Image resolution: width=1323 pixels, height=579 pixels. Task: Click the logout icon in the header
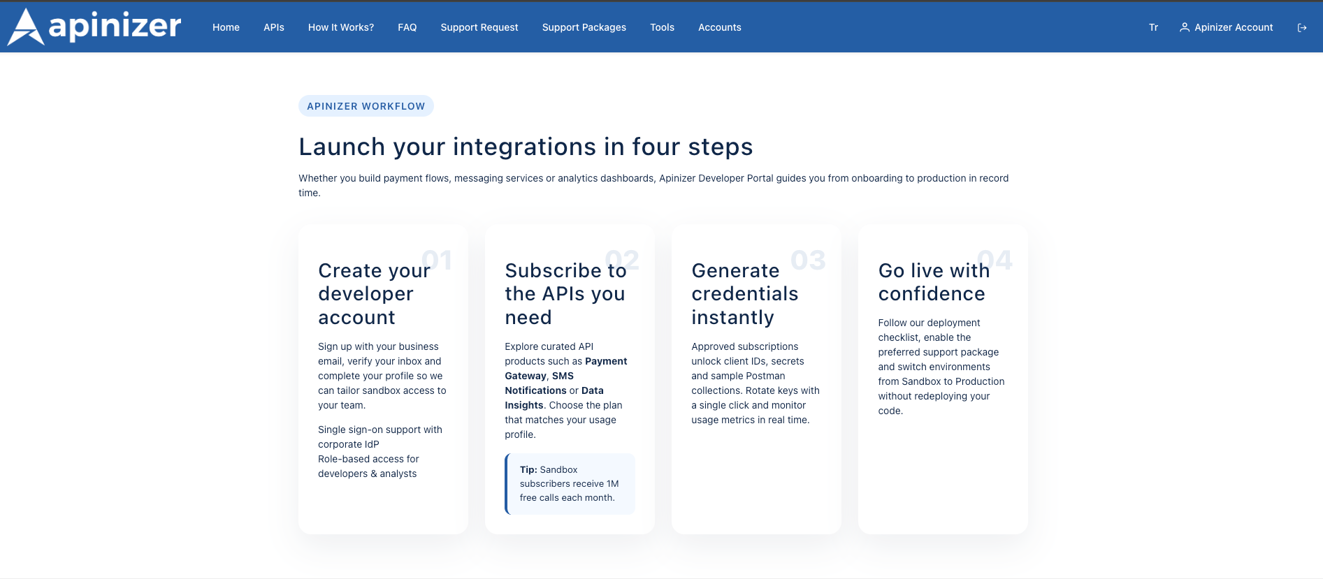click(x=1301, y=28)
